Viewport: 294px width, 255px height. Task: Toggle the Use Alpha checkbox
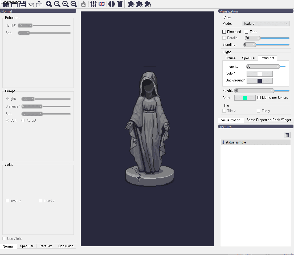point(4,238)
